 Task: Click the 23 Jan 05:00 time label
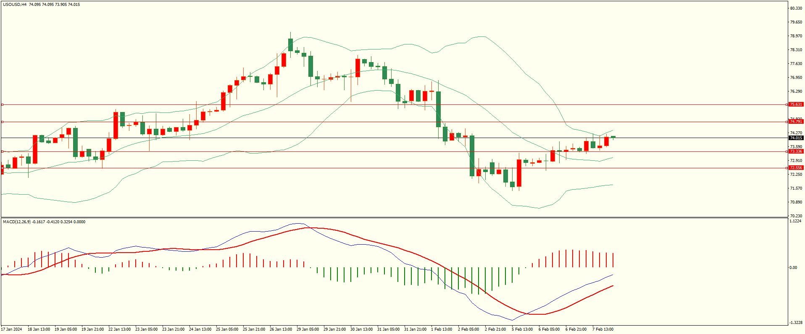[x=146, y=329]
